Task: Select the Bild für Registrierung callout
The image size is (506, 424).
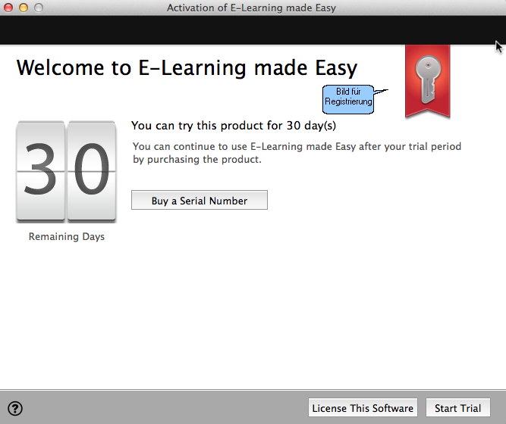Action: (348, 97)
